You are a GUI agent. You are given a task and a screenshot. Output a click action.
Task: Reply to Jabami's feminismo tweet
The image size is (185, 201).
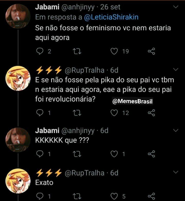(40, 51)
